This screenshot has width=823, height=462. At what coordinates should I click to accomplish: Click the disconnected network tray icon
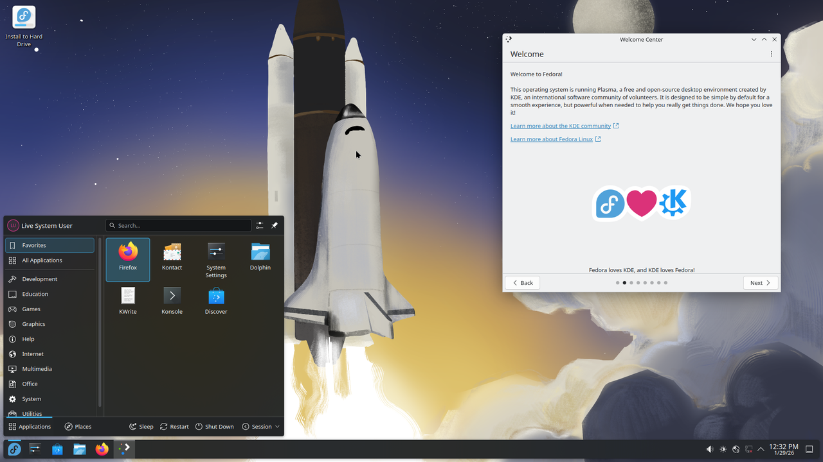pos(748,449)
